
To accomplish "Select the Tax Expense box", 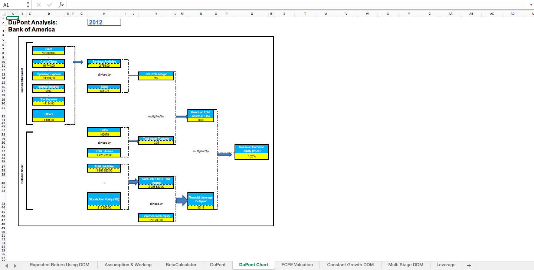I will point(49,101).
